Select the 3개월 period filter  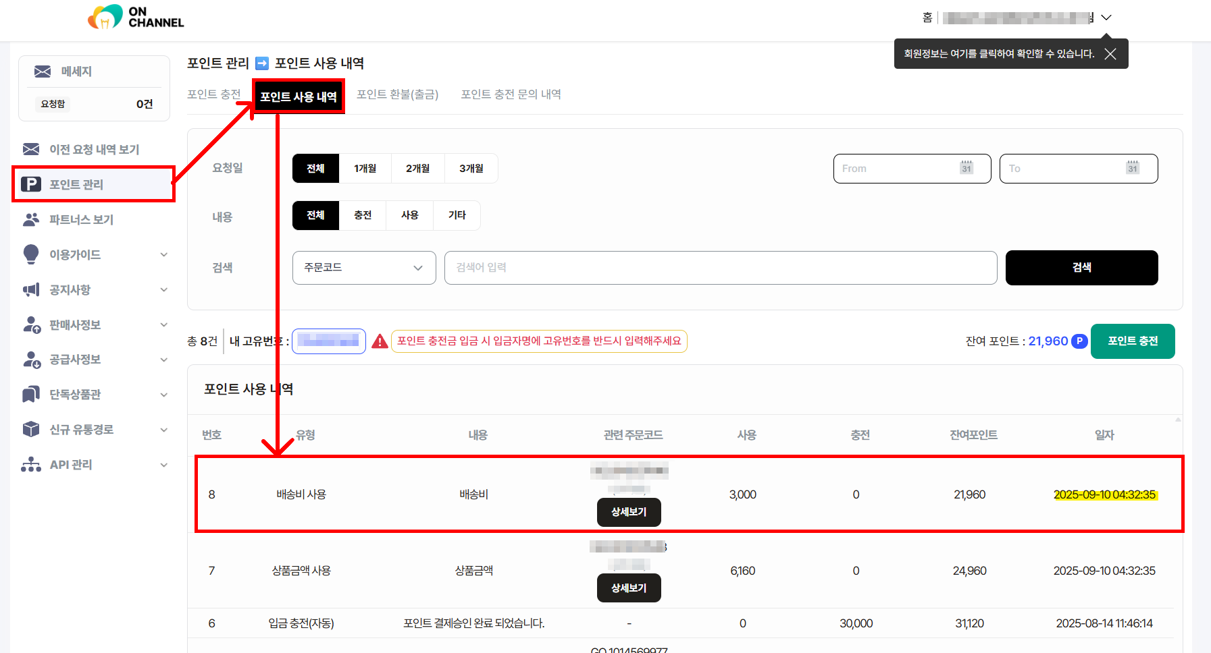click(471, 169)
